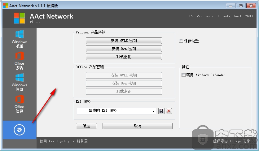Click Windows 安装 Own 密钥 button
The height and width of the screenshot is (151, 259).
point(124,49)
